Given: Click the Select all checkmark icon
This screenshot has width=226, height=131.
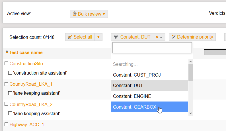Looking at the screenshot, I should click(x=70, y=37).
